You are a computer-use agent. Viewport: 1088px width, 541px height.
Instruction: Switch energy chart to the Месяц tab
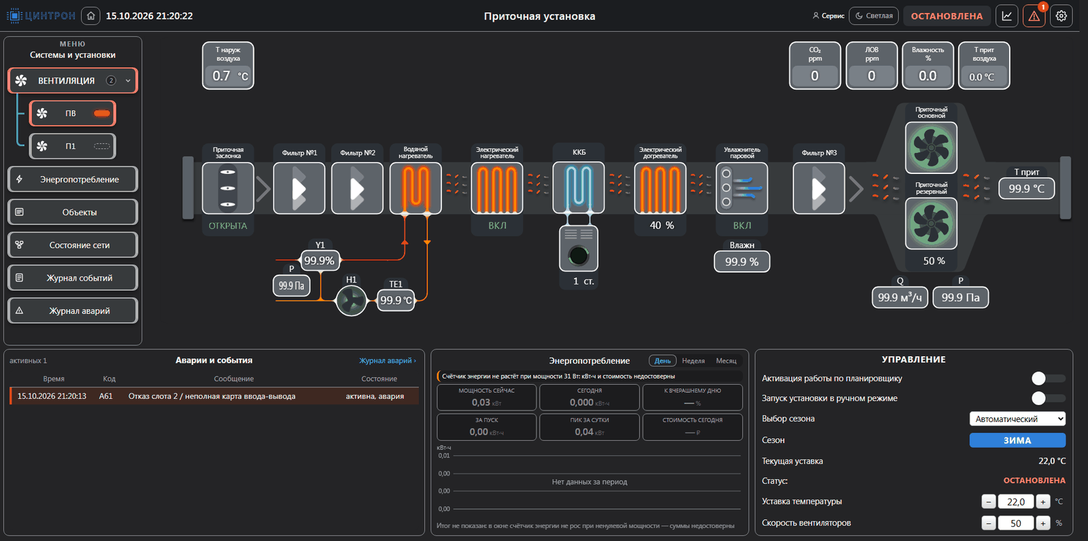[x=726, y=361]
